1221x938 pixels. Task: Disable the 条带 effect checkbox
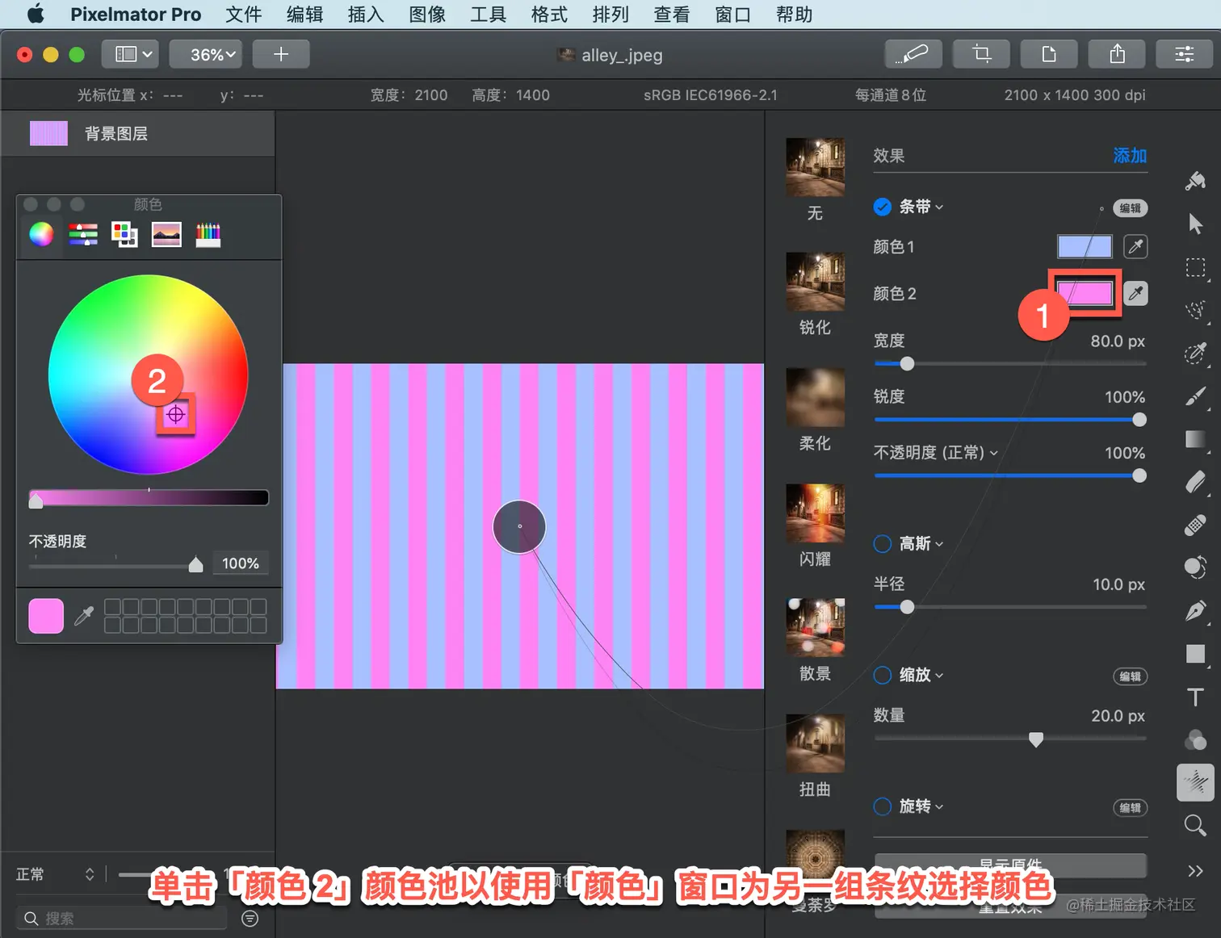click(x=883, y=207)
